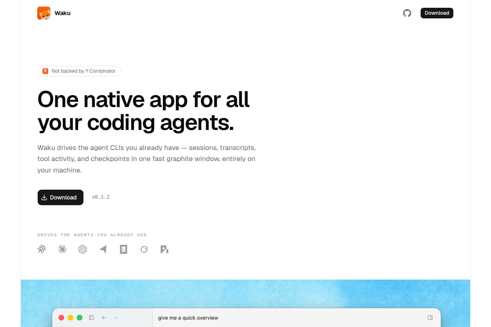The image size is (491, 327).
Task: Click the pixelated Pi agent icon
Action: pos(164,249)
